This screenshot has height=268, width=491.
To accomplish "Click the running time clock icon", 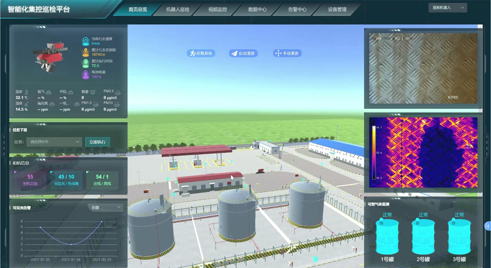I will [x=86, y=63].
